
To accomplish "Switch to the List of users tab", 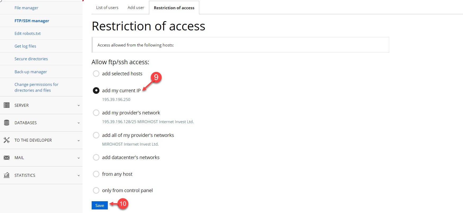I will click(107, 8).
